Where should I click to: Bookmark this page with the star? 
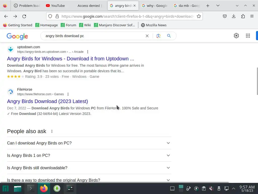point(199,16)
